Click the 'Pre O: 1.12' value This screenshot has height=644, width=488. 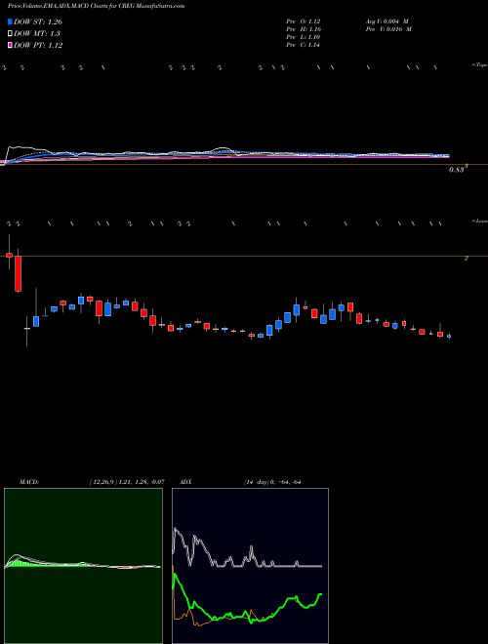point(305,21)
